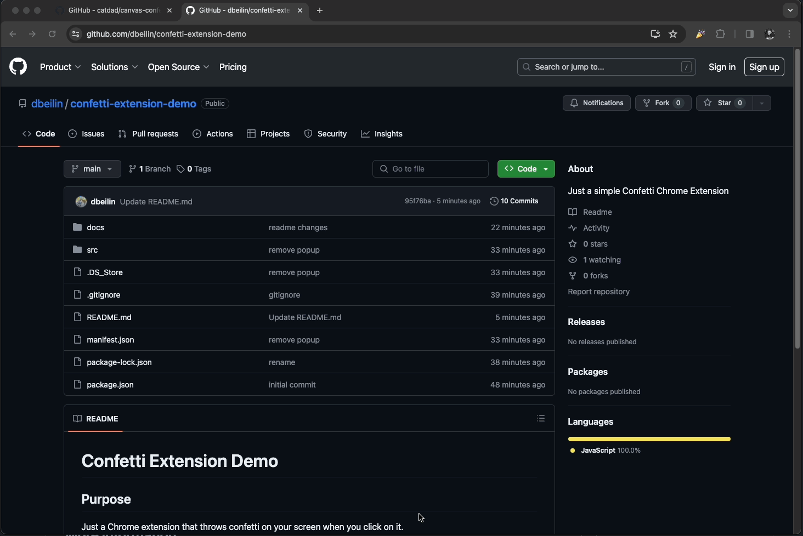Open the browser extensions puzzle icon
The image size is (803, 536).
pyautogui.click(x=721, y=34)
